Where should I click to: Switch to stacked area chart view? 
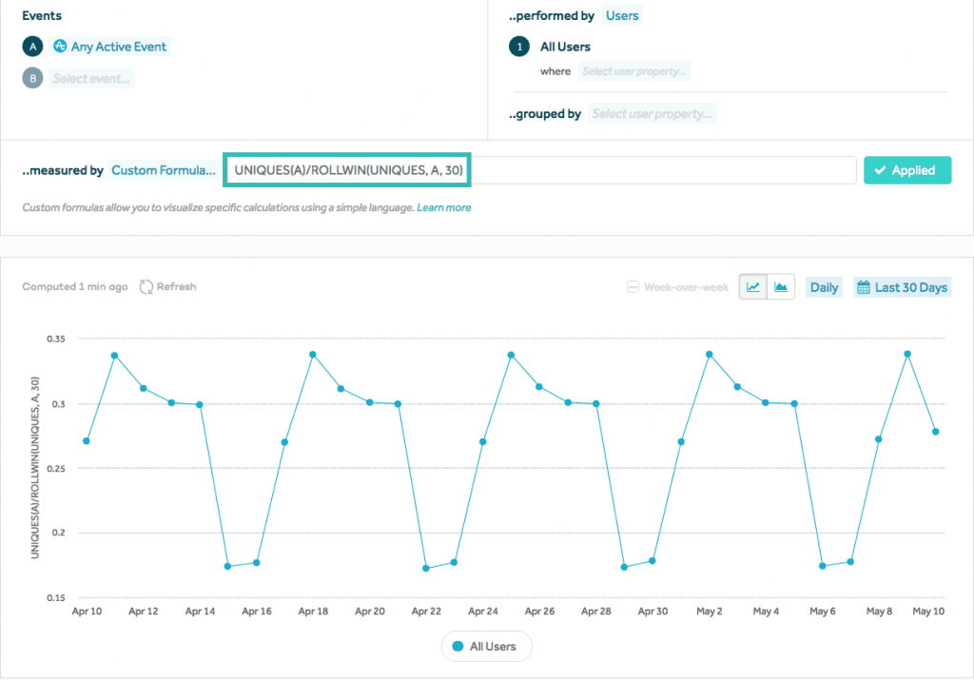(781, 287)
